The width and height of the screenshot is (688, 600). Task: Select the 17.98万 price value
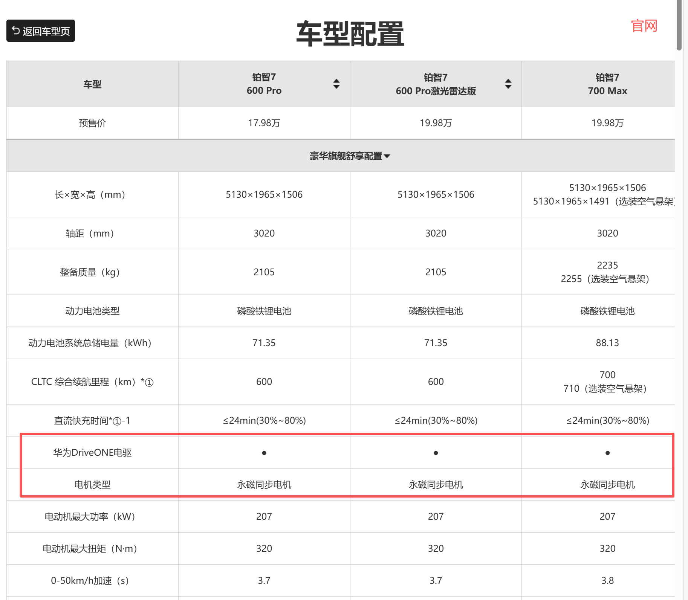click(x=264, y=123)
